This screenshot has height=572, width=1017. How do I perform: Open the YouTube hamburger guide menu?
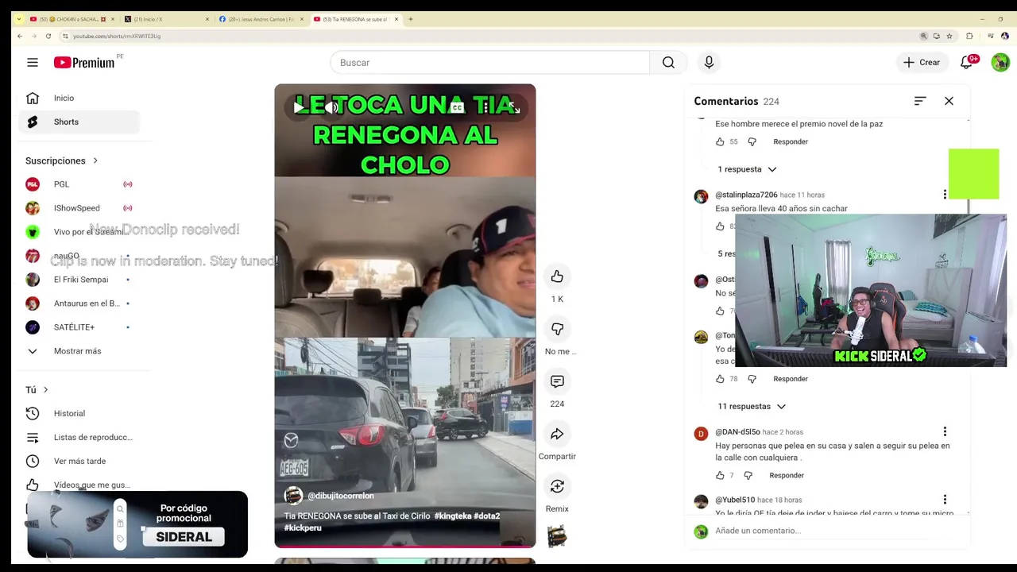(33, 62)
